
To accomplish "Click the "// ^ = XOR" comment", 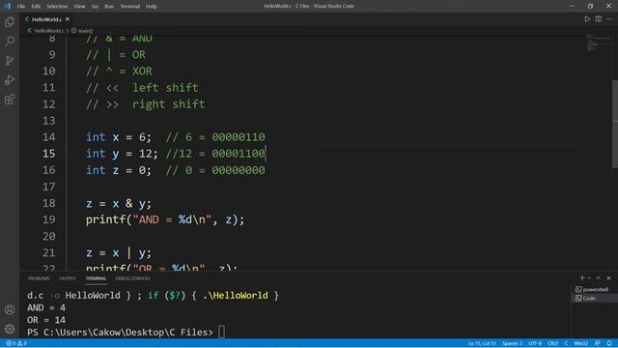I will [119, 71].
